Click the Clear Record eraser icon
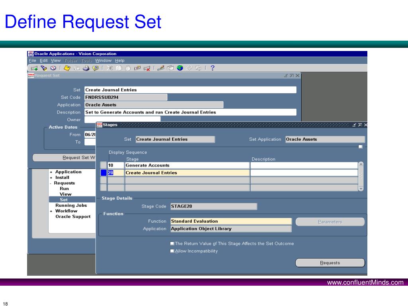Image resolution: width=408 pixels, height=306 pixels. (137, 68)
